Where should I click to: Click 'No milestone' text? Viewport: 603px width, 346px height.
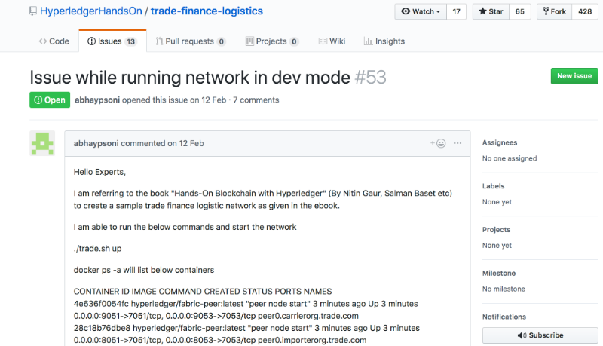pyautogui.click(x=504, y=289)
